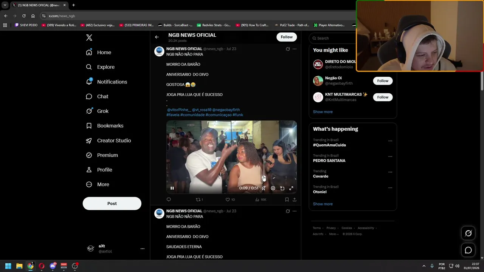Bookmark the first post
Screen dimensions: 484x272
(287, 199)
